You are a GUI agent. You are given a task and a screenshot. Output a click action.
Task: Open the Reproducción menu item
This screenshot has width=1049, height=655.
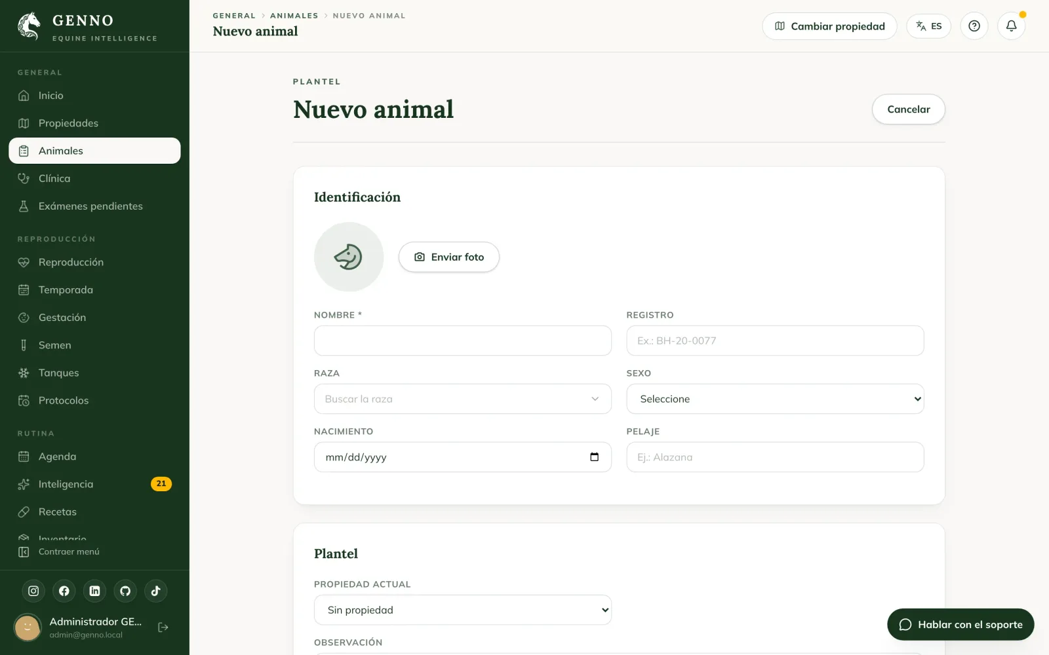[x=94, y=262]
